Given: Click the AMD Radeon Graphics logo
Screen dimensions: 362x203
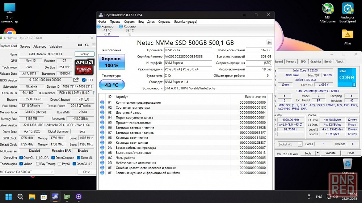Looking at the screenshot, I should [84, 67].
